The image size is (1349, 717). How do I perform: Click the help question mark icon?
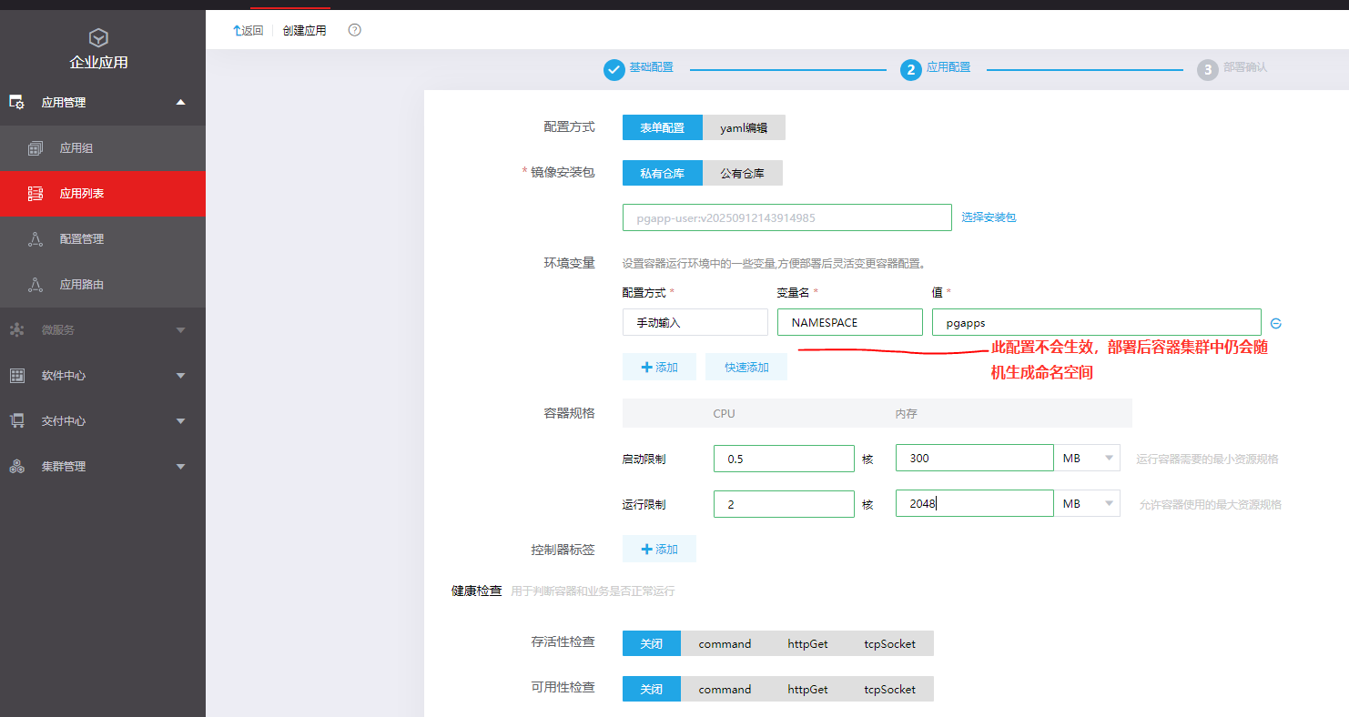click(355, 30)
